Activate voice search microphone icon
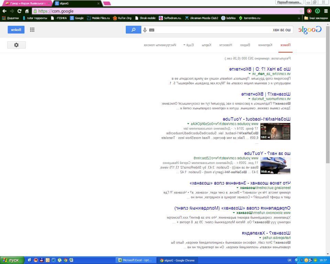Image resolution: width=330 pixels, height=264 pixels. (x=145, y=30)
